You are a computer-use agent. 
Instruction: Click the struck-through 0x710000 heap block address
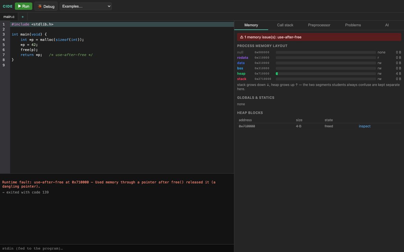[247, 126]
